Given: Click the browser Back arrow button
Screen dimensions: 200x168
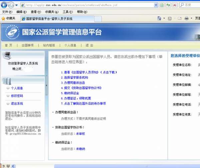Looking at the screenshot, I should pos(4,5).
